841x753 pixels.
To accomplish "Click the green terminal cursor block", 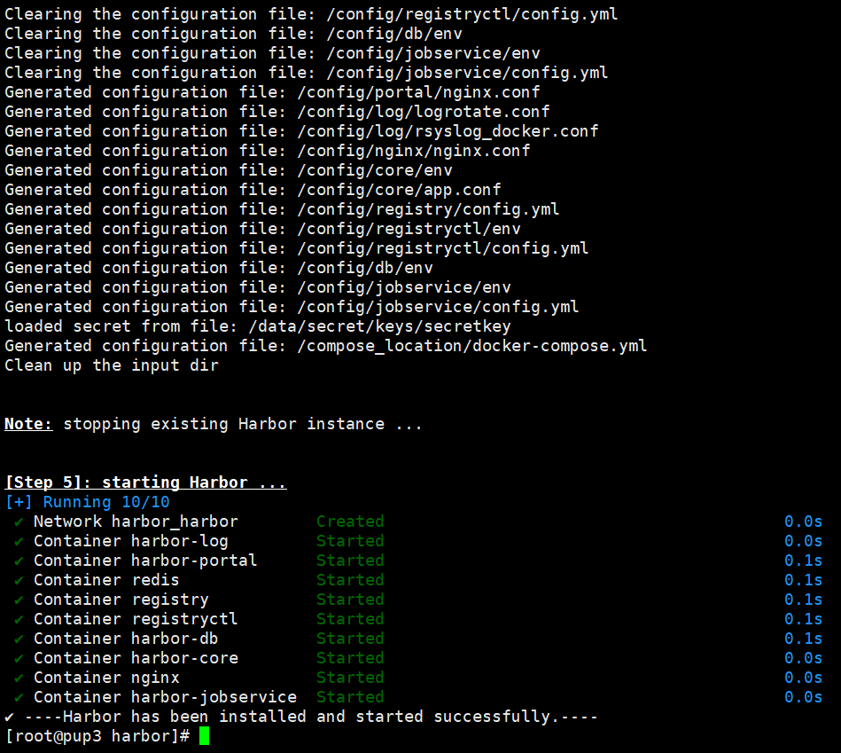I will (x=204, y=736).
